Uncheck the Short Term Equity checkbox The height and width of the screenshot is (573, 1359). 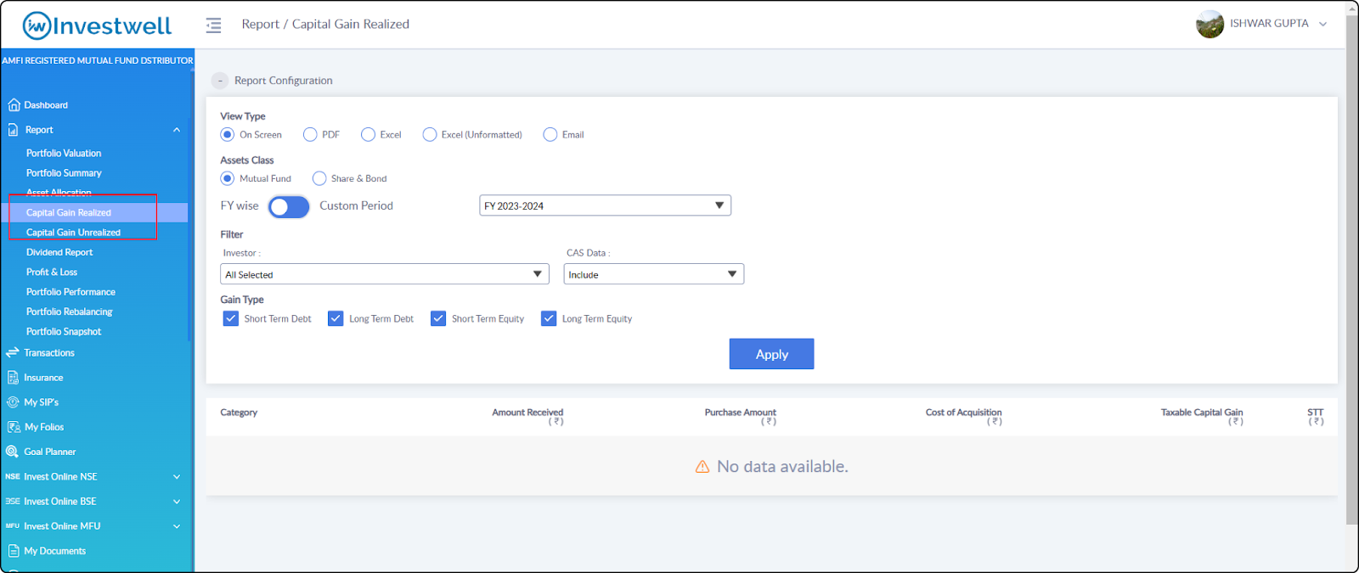pyautogui.click(x=438, y=318)
